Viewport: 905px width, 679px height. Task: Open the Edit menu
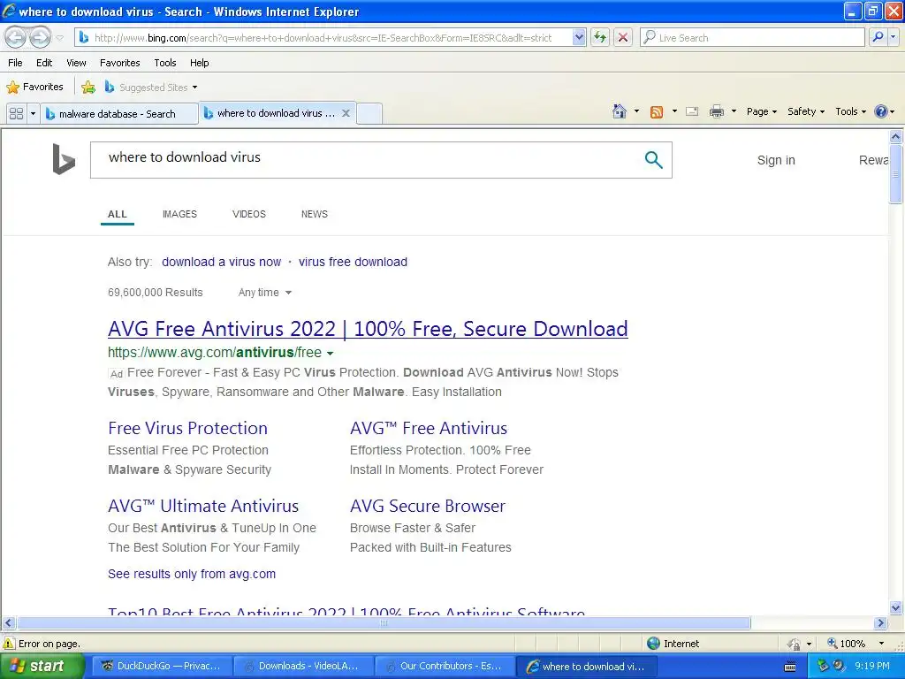pos(44,63)
